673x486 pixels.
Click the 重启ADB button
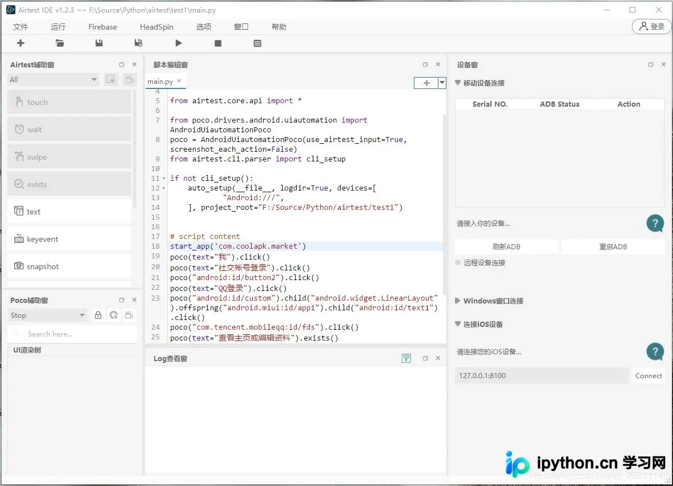613,246
